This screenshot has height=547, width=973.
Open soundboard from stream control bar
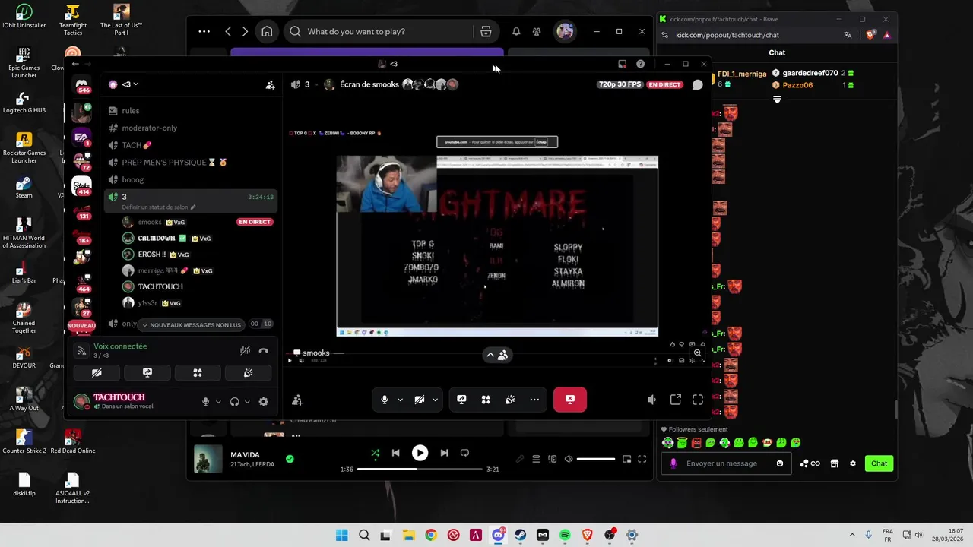click(510, 400)
